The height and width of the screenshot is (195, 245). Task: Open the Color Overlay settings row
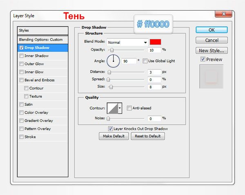[43, 112]
